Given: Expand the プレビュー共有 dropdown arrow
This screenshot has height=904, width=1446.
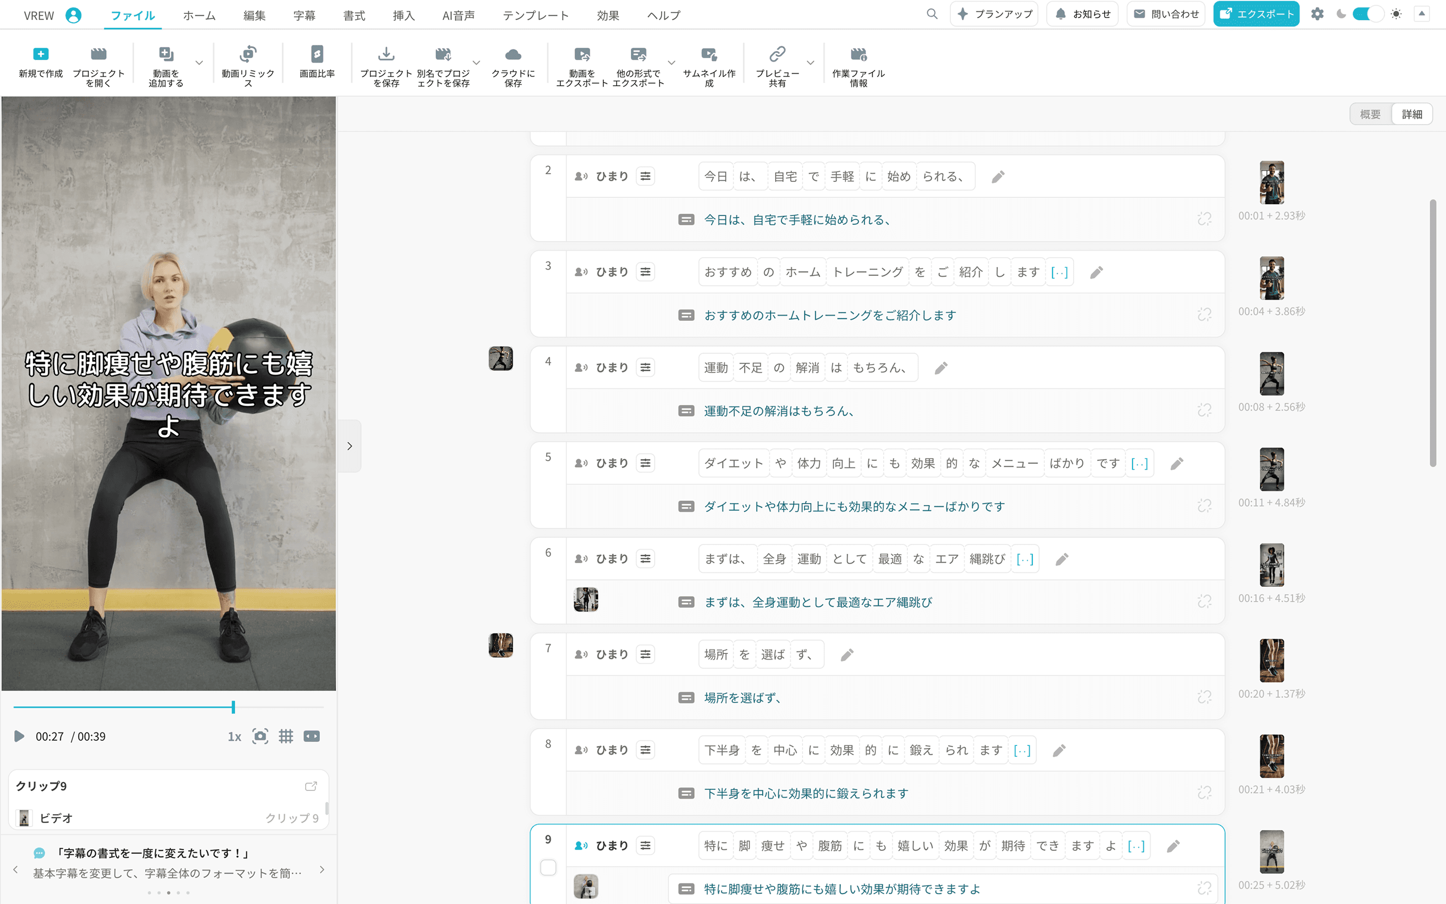Looking at the screenshot, I should 810,62.
